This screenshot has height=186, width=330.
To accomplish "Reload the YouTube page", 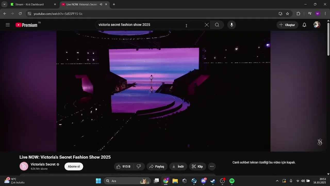I will pos(20,14).
